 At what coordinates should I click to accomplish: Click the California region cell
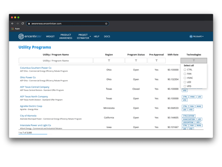(109, 118)
